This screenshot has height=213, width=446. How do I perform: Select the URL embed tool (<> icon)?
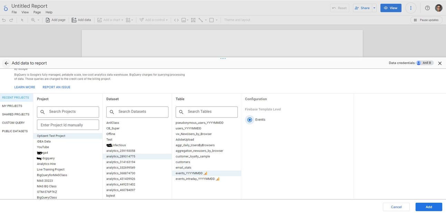coord(176,20)
